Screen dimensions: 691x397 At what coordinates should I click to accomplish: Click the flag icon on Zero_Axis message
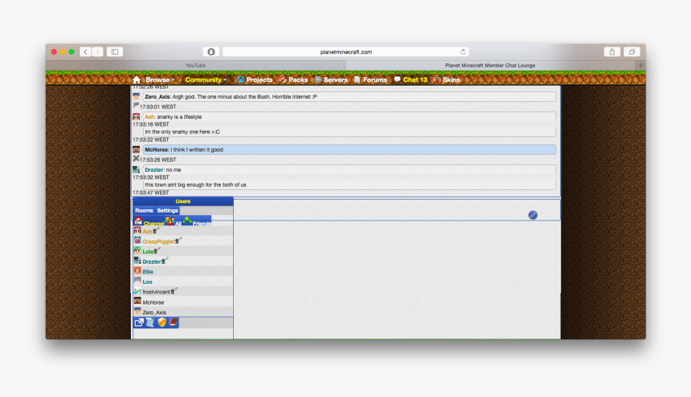coord(136,106)
